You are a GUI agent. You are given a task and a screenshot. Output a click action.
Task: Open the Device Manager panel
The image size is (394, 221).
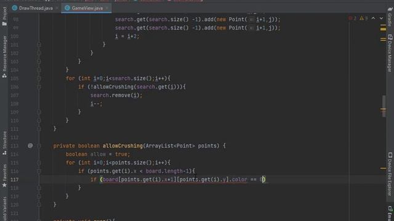tap(390, 53)
